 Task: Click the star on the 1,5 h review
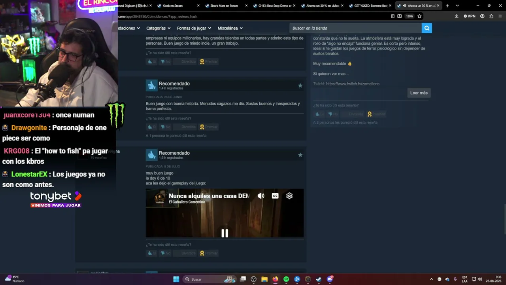tap(300, 155)
